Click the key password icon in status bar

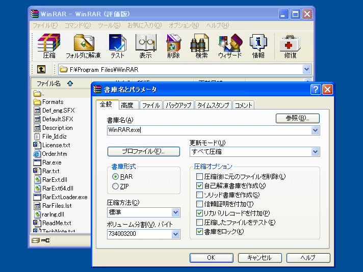click(45, 240)
